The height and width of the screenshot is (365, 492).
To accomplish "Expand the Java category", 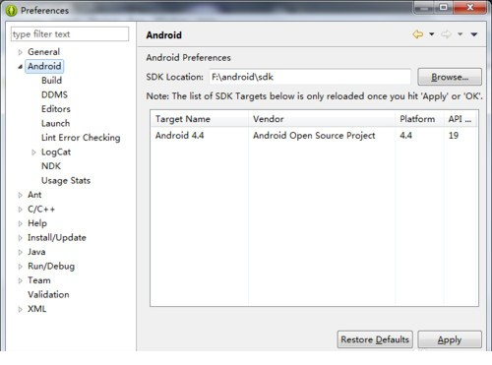I will pyautogui.click(x=20, y=252).
